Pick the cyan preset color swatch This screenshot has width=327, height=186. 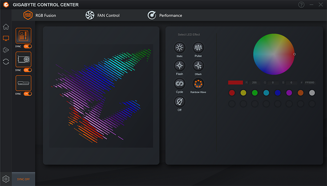266,93
